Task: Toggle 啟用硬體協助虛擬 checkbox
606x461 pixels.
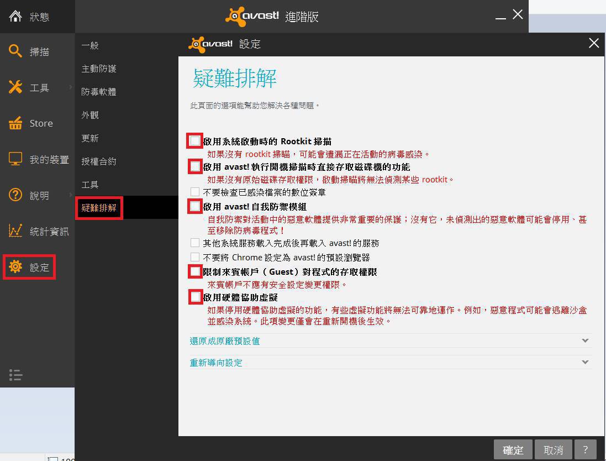Action: point(195,297)
